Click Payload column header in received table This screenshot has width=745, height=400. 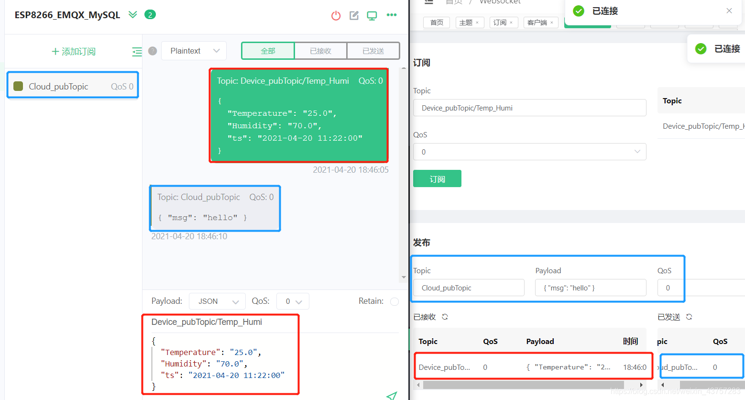click(x=540, y=341)
